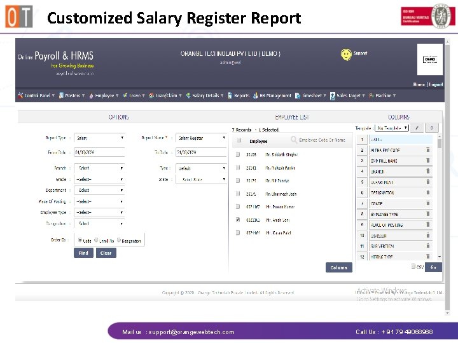Delete the SUB VERTICAL column
The height and width of the screenshot is (343, 458).
tap(428, 246)
